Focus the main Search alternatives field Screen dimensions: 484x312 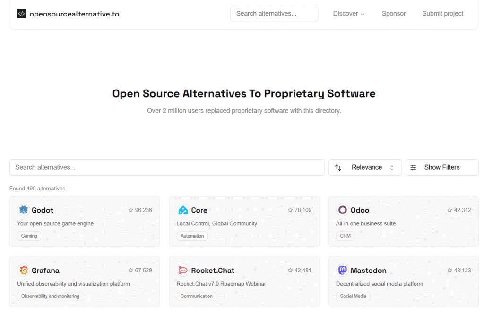pyautogui.click(x=167, y=167)
